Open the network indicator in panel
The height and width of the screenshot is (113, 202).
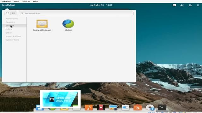(x=190, y=5)
